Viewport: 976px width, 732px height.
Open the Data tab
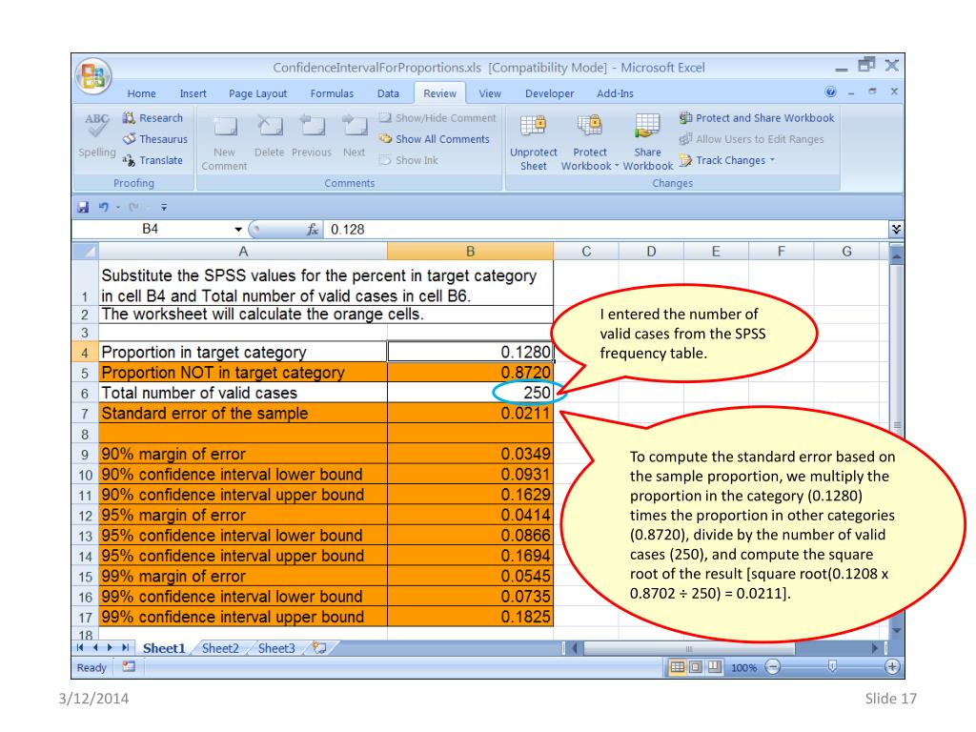[388, 93]
